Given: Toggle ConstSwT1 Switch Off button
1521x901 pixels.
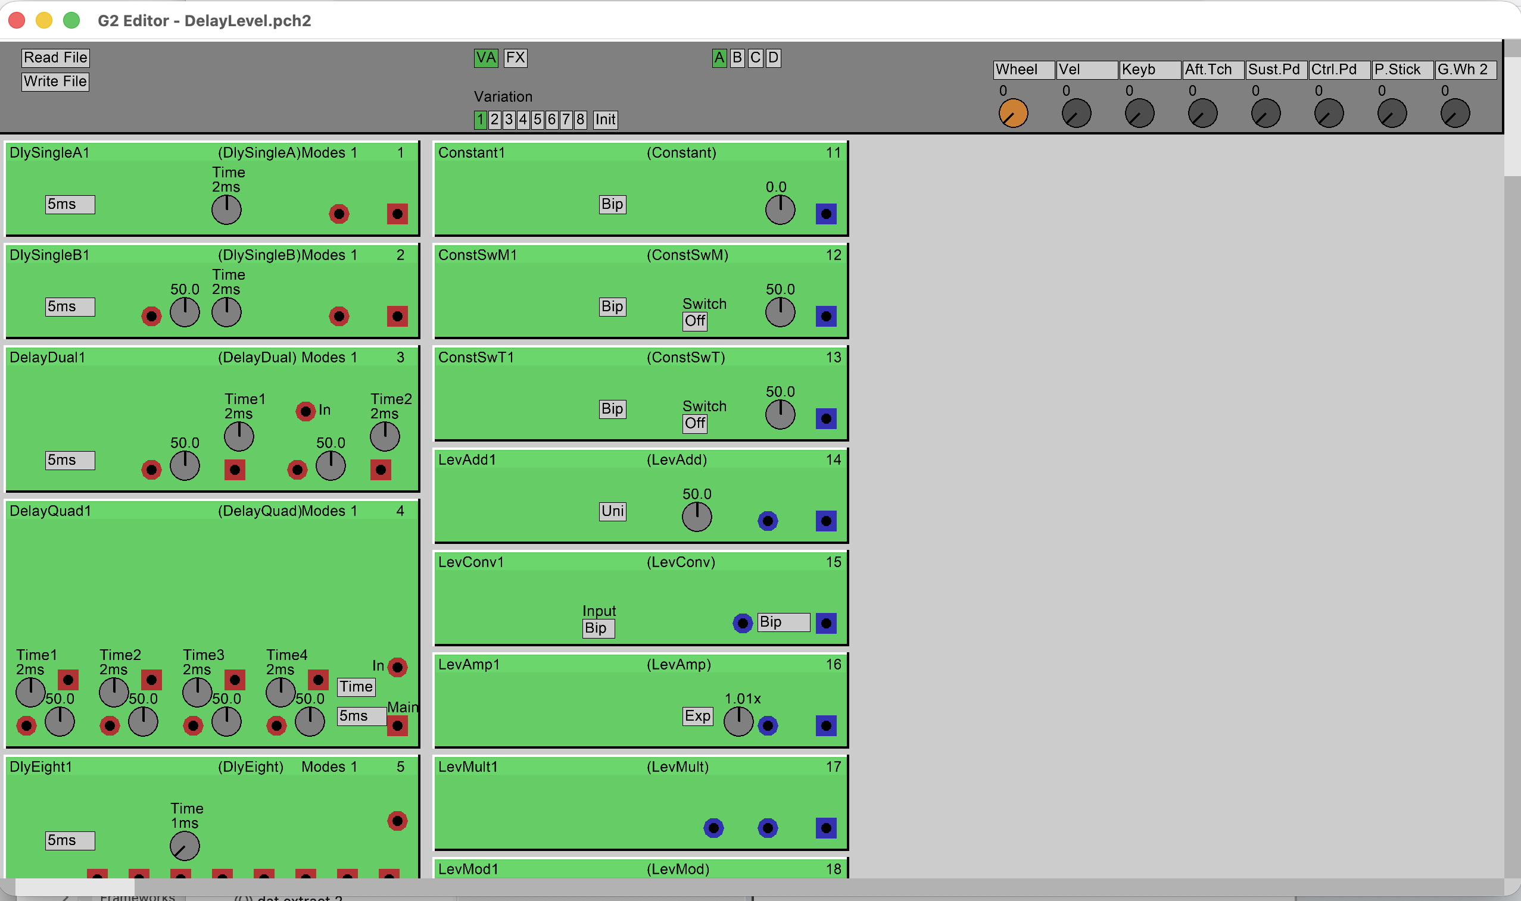Looking at the screenshot, I should coord(695,423).
